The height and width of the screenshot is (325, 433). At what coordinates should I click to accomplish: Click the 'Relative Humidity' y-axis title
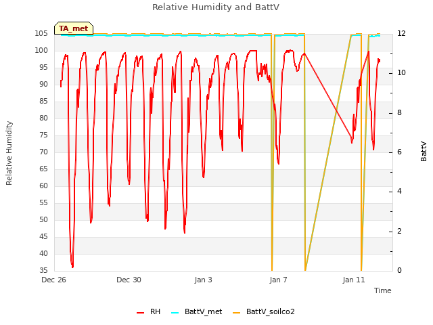point(9,153)
